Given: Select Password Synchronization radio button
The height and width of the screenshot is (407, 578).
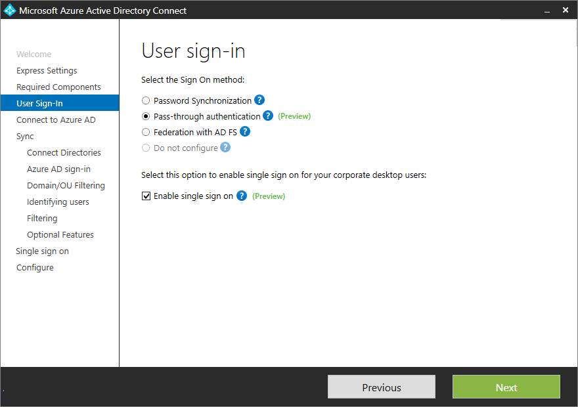Looking at the screenshot, I should coord(146,100).
